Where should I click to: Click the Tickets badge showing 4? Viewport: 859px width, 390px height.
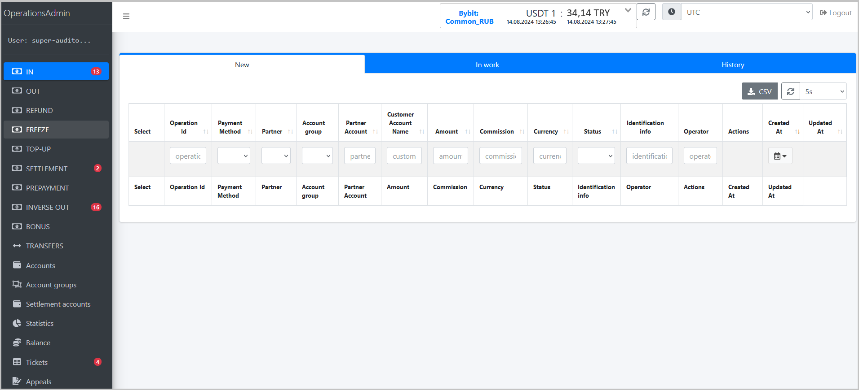(x=97, y=362)
